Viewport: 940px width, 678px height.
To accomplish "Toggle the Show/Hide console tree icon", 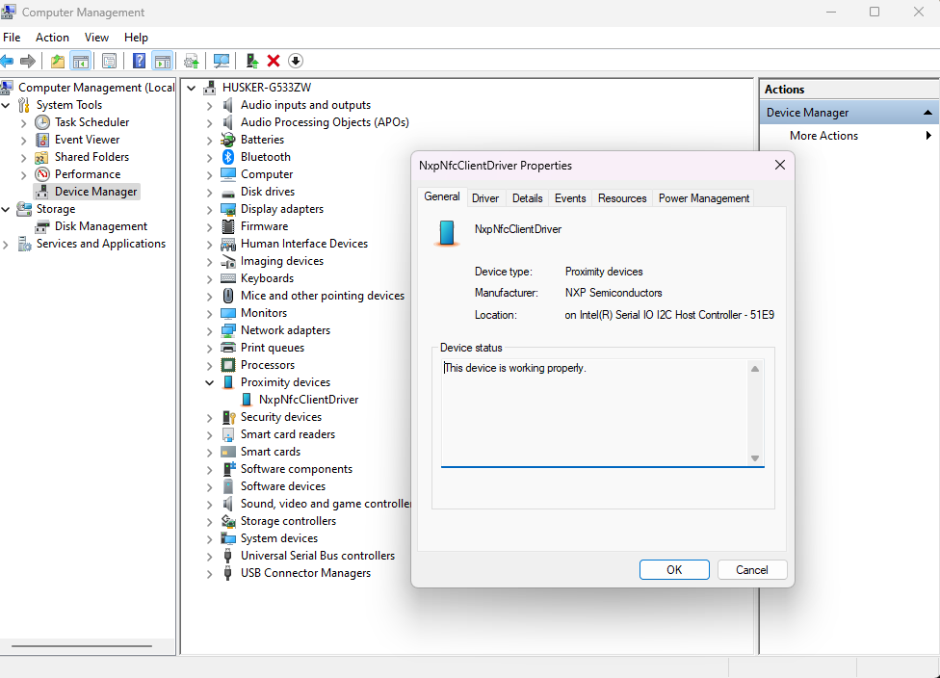I will tap(81, 60).
